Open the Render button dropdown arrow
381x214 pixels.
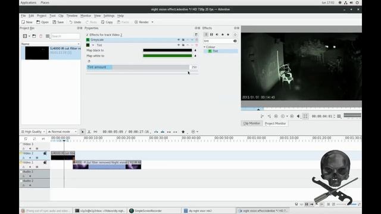tap(152, 22)
